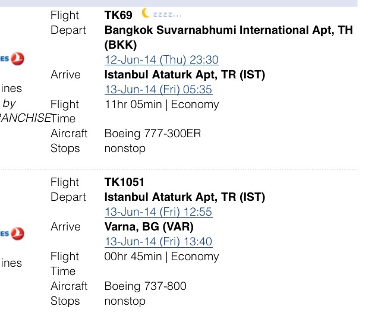Click Istanbul Ataturk Apt departure of TK1051

pos(184,197)
